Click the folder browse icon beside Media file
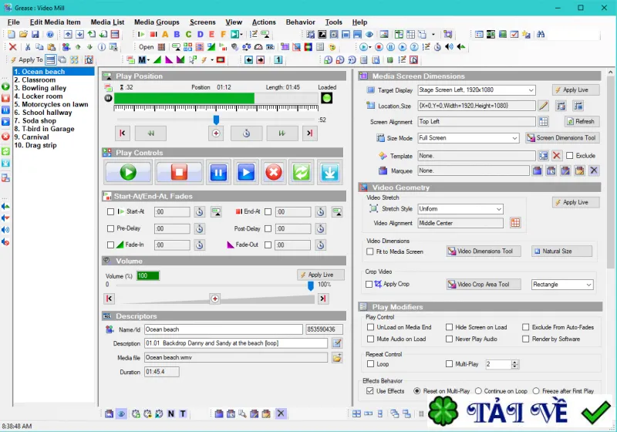The height and width of the screenshot is (432, 617). (337, 358)
